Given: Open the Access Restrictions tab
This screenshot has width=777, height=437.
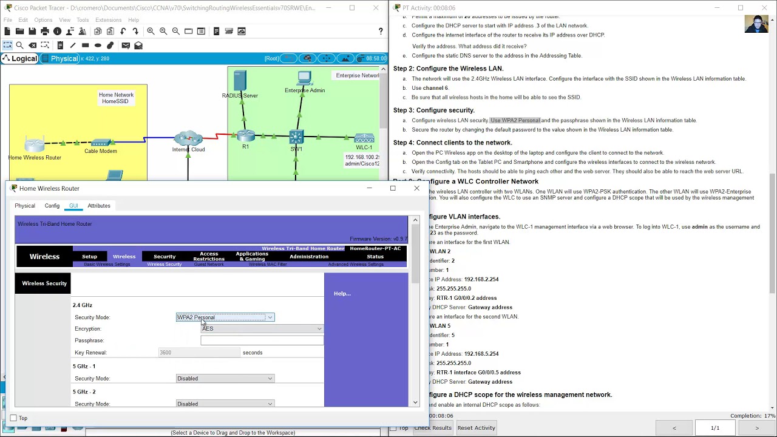Looking at the screenshot, I should point(209,256).
